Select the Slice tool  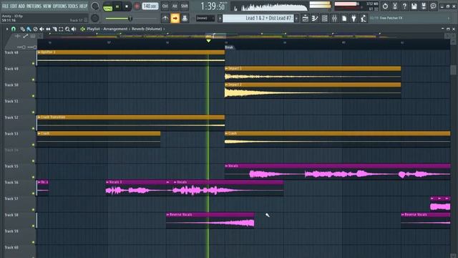click(x=54, y=29)
